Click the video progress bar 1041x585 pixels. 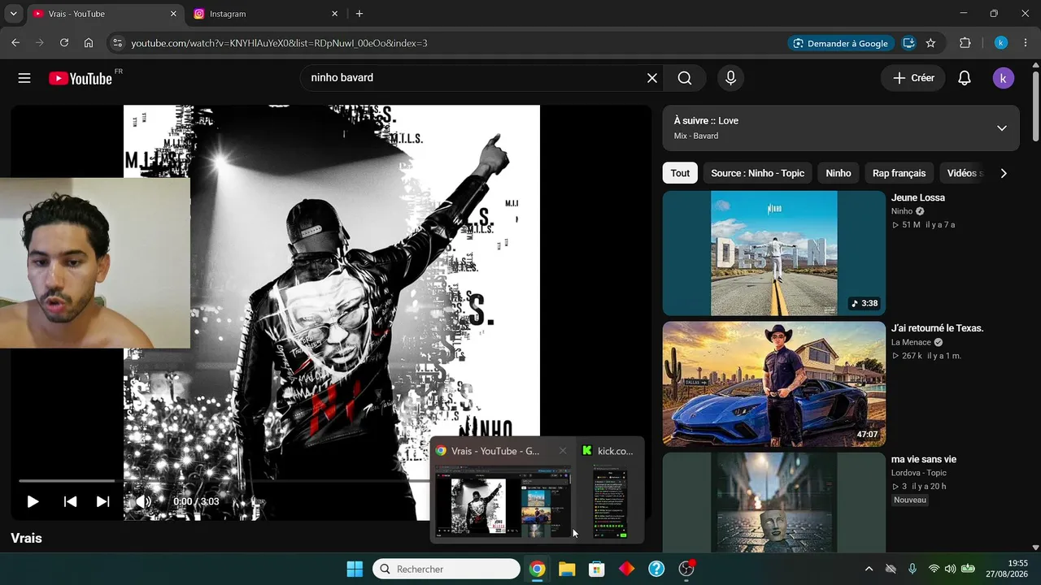point(330,481)
